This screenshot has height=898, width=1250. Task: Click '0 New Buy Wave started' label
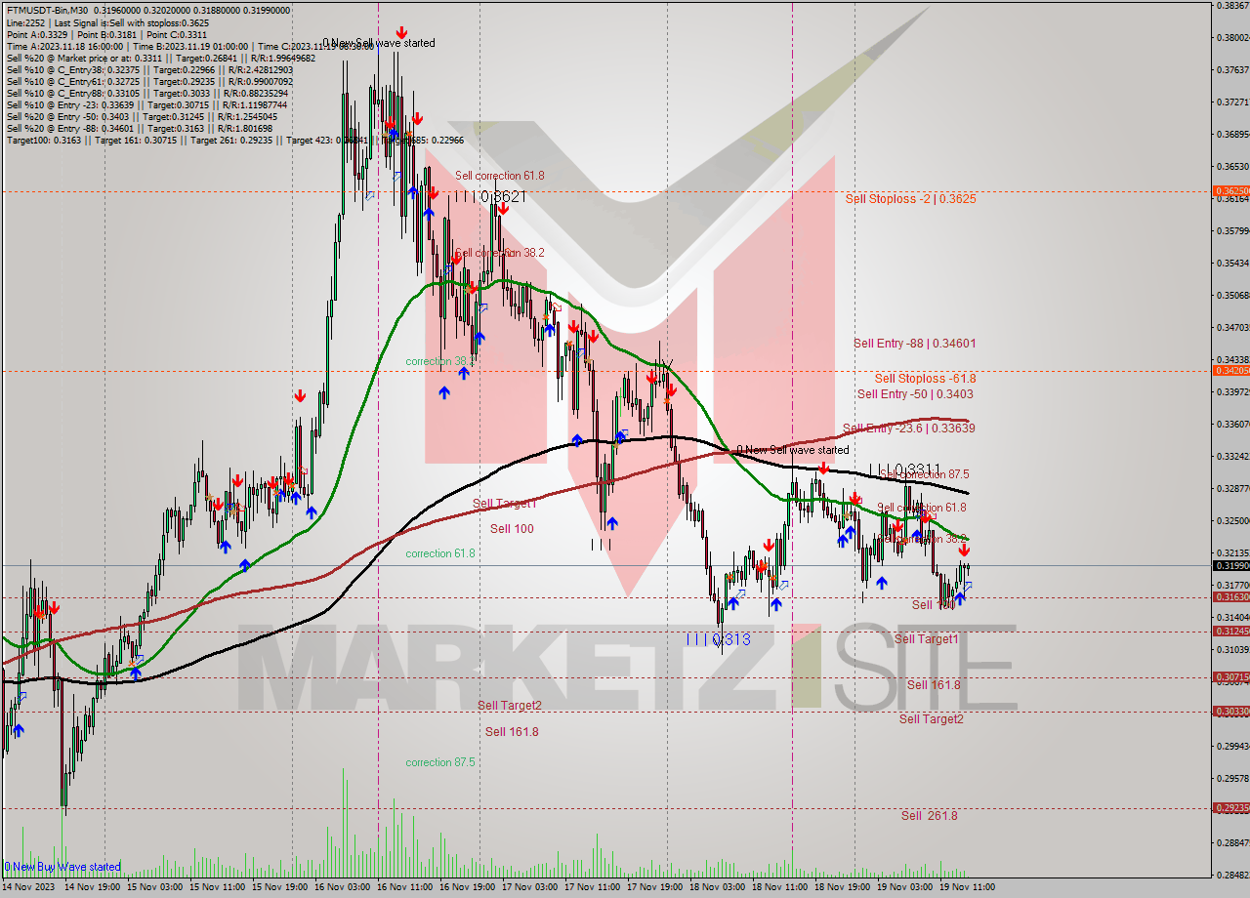point(62,867)
